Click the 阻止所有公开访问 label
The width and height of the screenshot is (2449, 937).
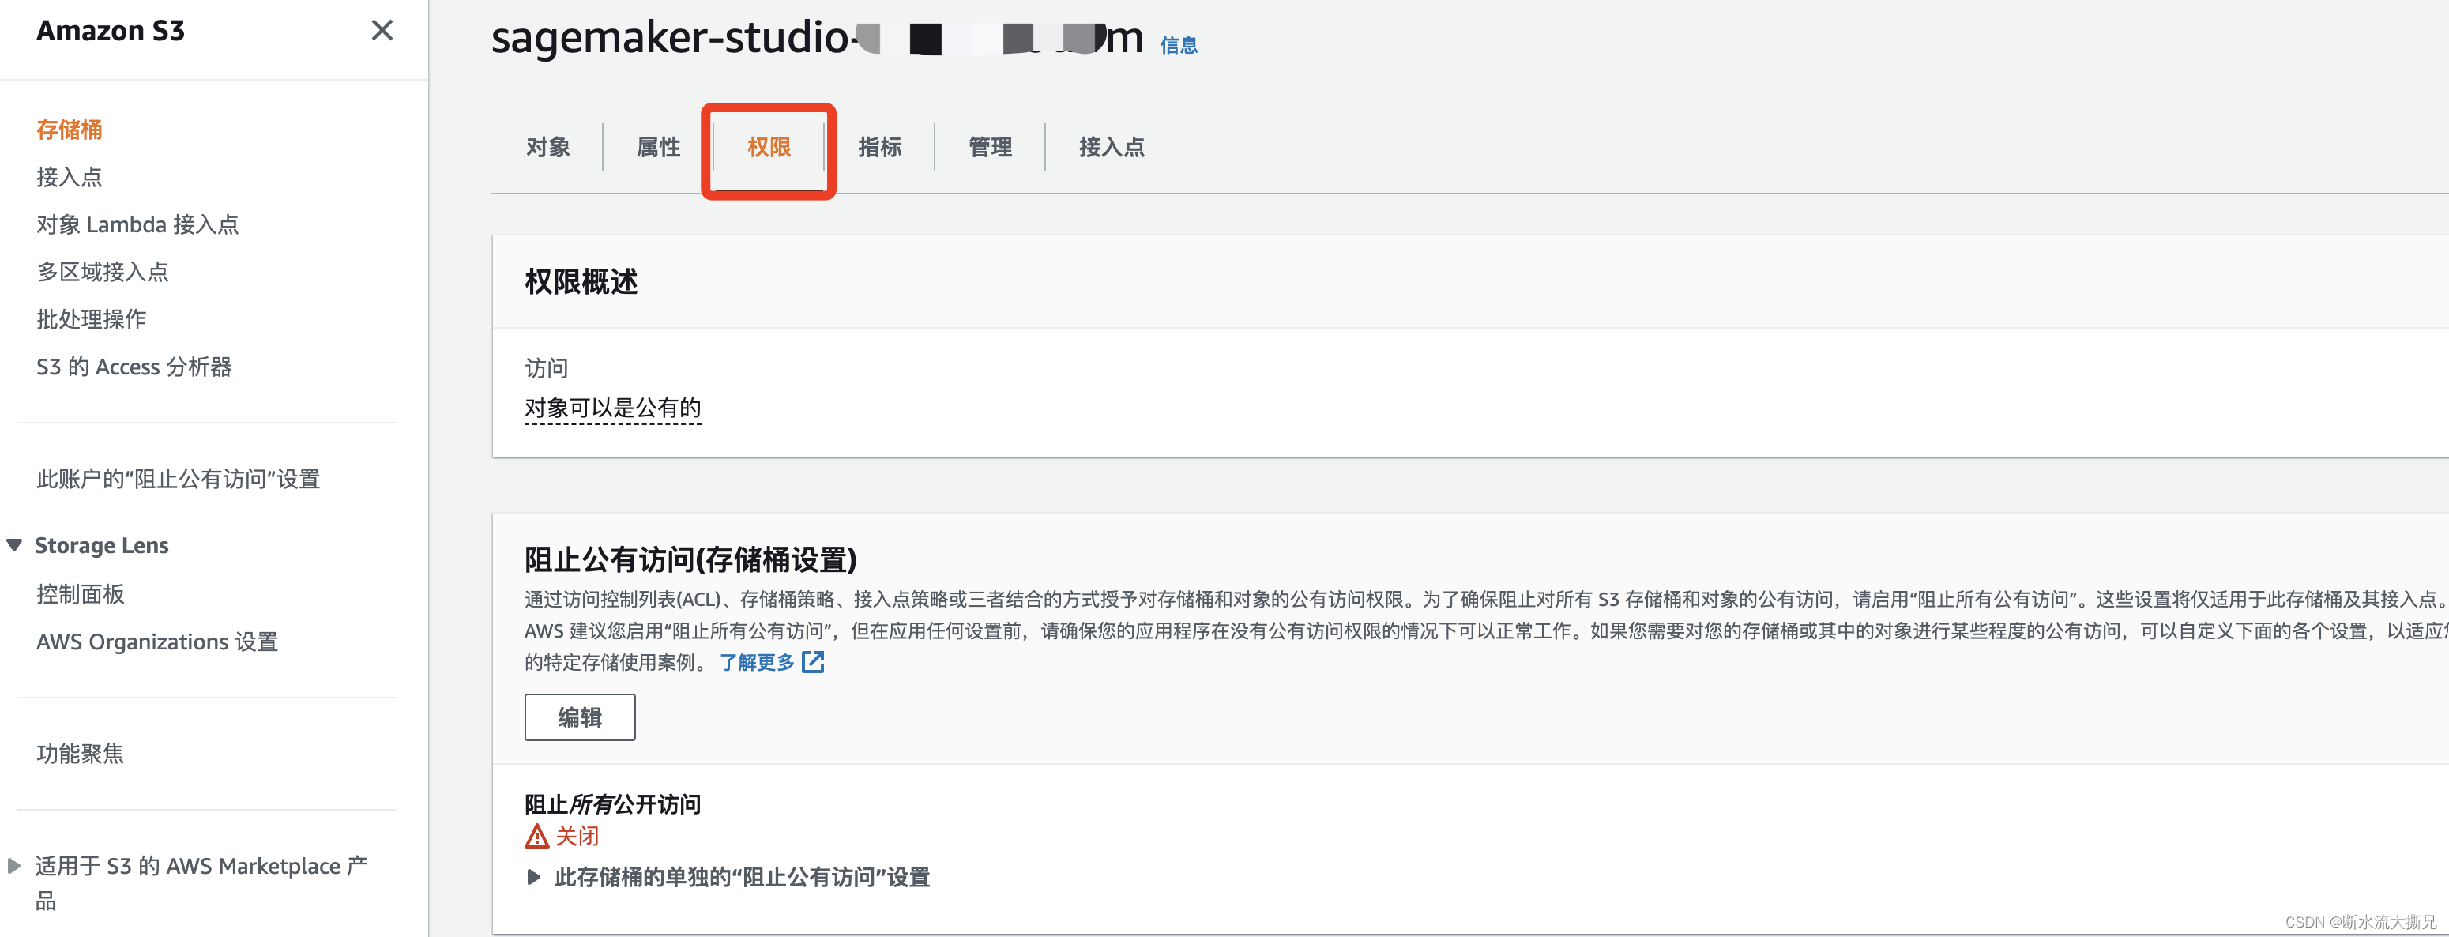pyautogui.click(x=613, y=805)
